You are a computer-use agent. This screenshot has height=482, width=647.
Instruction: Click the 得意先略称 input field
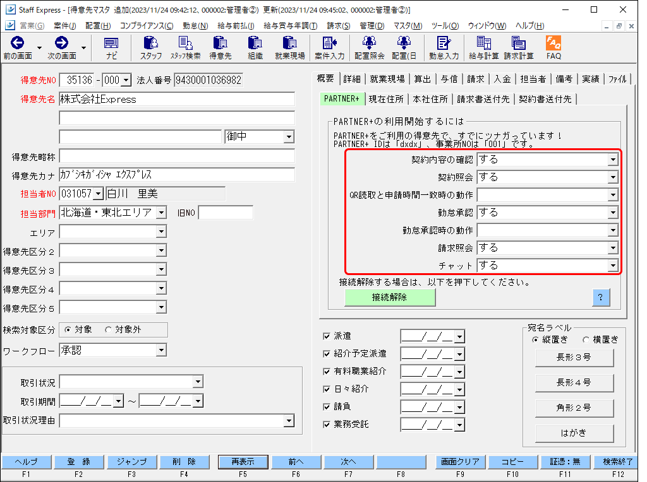click(177, 156)
